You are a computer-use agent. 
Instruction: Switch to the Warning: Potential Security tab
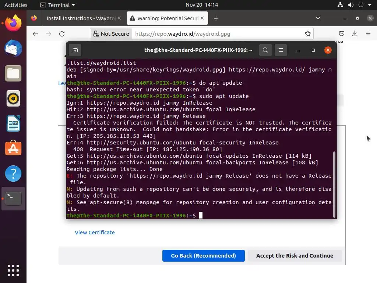click(x=167, y=18)
